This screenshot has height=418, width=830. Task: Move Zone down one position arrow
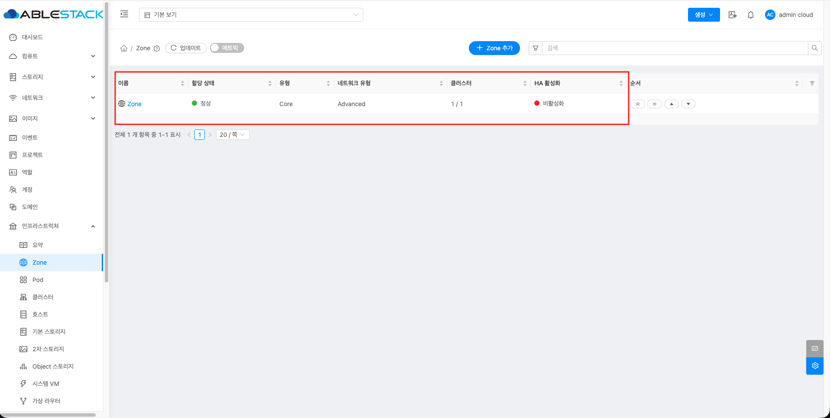(x=688, y=104)
